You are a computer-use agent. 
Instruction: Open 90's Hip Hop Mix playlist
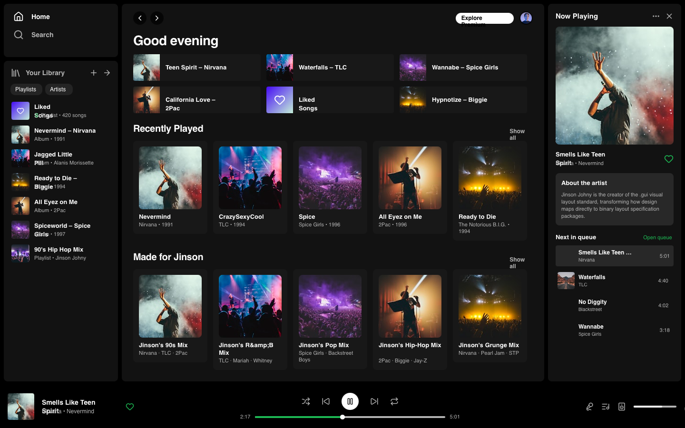pyautogui.click(x=61, y=253)
